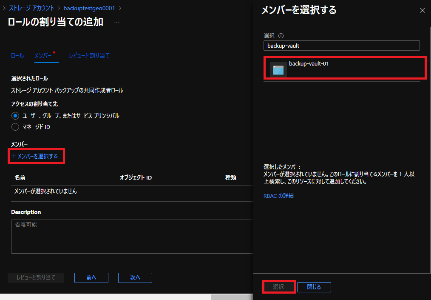
Task: Open the ellipsis menu beside page title
Action: coord(117,22)
